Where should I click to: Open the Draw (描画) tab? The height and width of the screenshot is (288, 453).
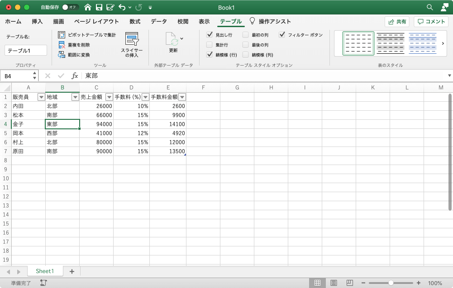tap(59, 21)
